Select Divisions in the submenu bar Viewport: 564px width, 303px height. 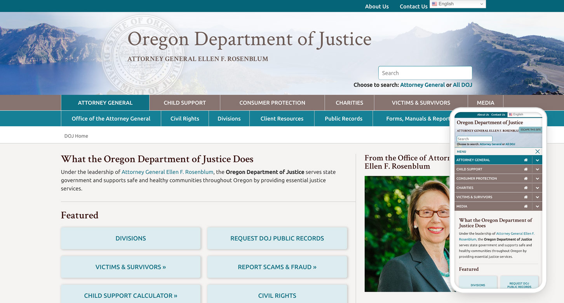click(229, 118)
